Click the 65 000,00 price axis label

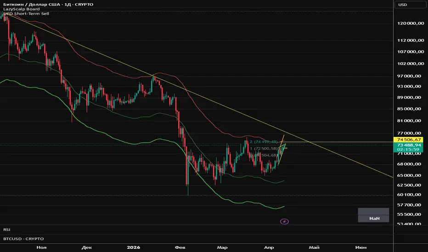pyautogui.click(x=409, y=175)
